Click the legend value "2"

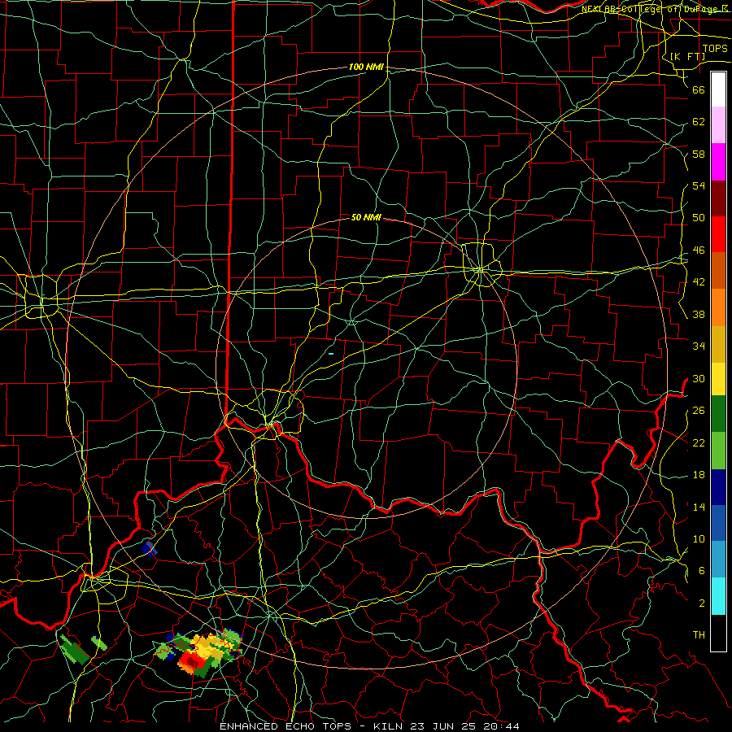(702, 603)
